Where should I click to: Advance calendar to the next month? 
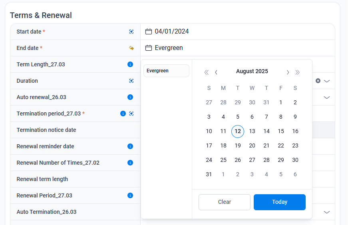(288, 72)
